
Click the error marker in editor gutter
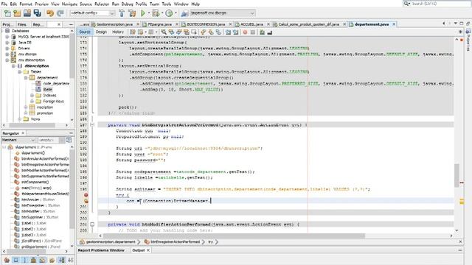pos(86,195)
